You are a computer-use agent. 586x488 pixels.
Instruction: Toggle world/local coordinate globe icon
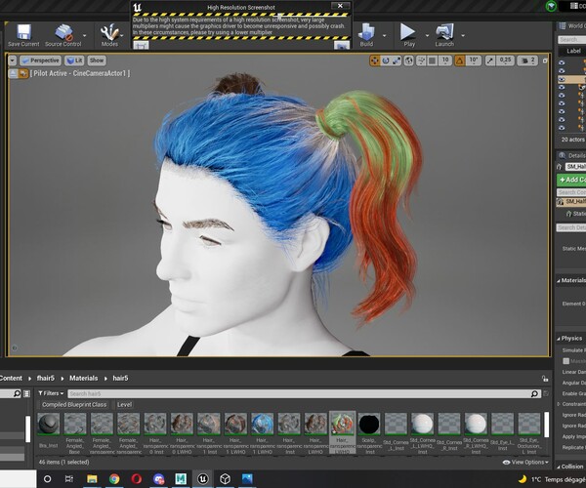coord(409,61)
